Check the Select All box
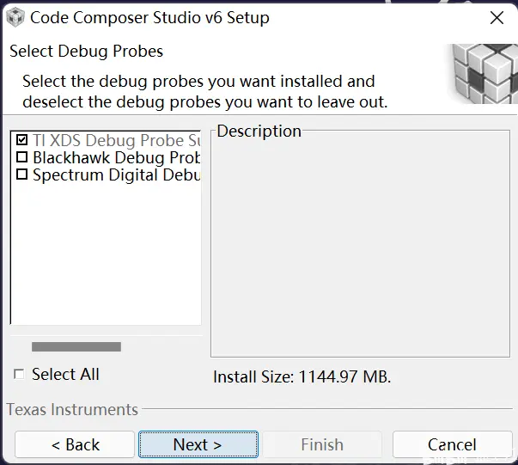The width and height of the screenshot is (518, 465). [x=19, y=375]
